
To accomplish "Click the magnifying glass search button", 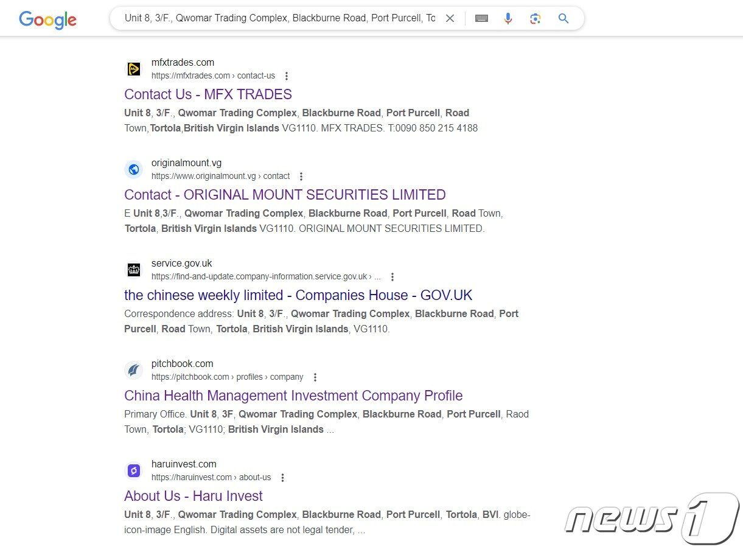I will coord(563,18).
